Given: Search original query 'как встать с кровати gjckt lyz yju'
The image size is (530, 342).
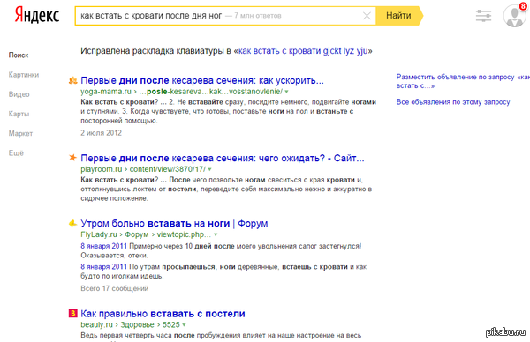Looking at the screenshot, I should (x=303, y=51).
